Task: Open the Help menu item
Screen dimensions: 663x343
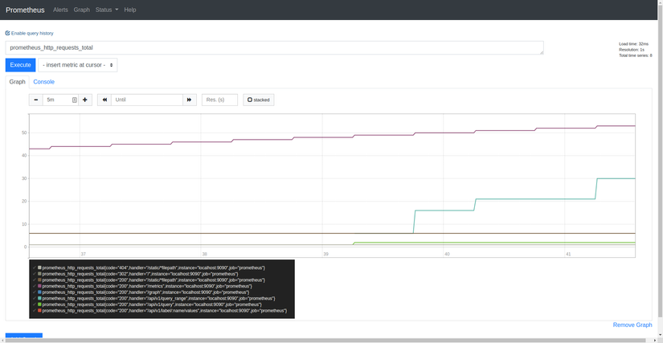Action: point(130,10)
